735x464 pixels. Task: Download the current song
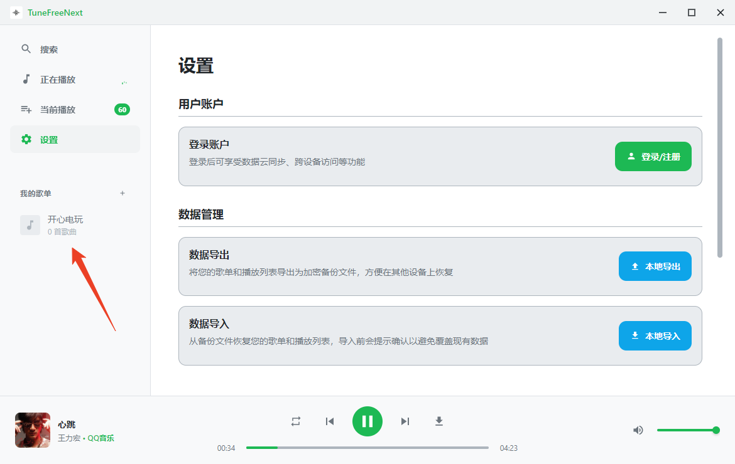point(439,421)
